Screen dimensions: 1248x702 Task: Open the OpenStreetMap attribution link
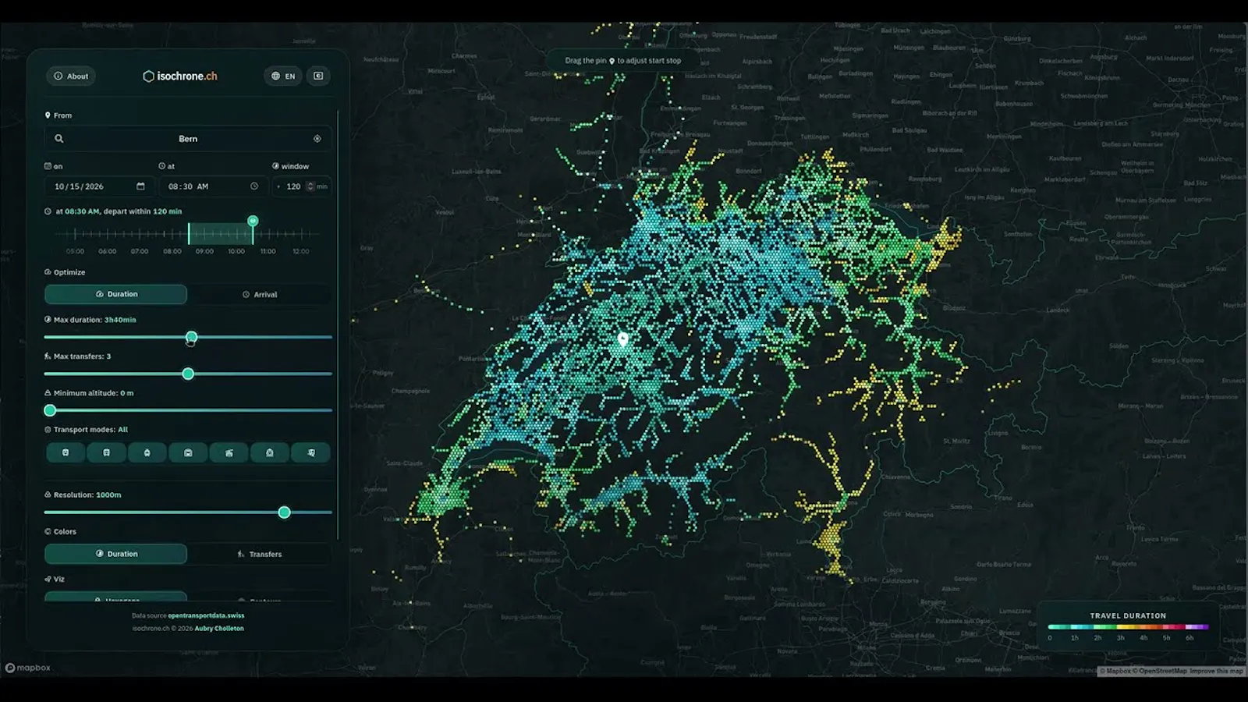(x=1160, y=671)
